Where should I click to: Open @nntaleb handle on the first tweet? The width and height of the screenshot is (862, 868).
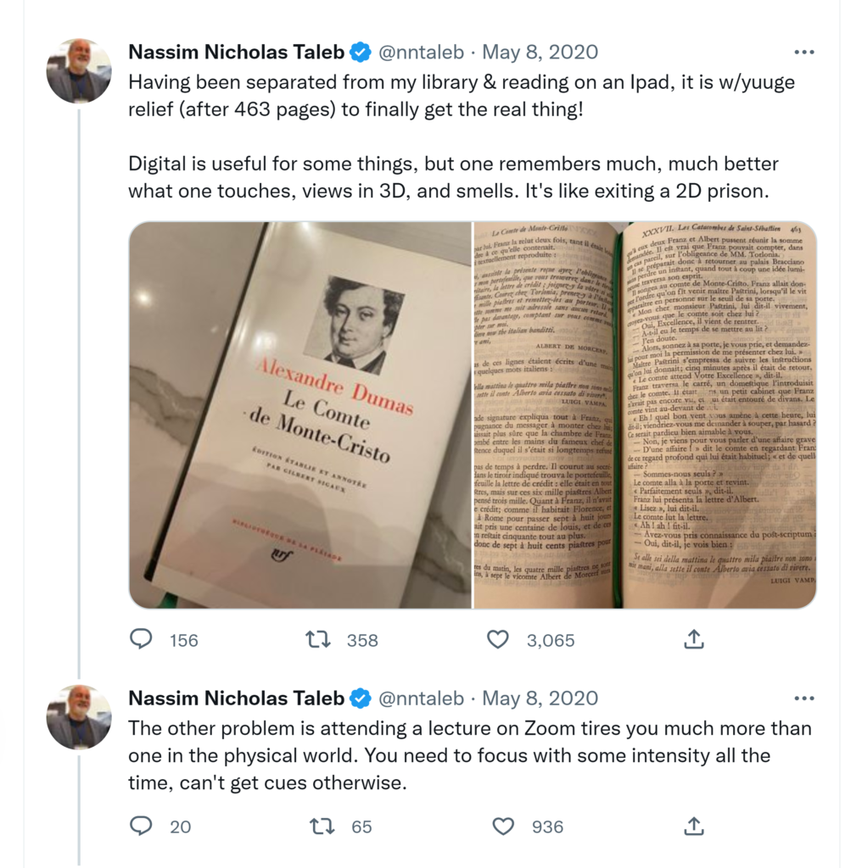(421, 53)
